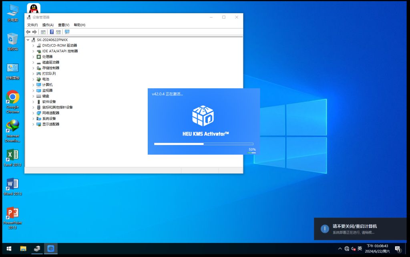Show hidden tray icons chevron
Image resolution: width=410 pixels, height=257 pixels.
tap(340, 249)
